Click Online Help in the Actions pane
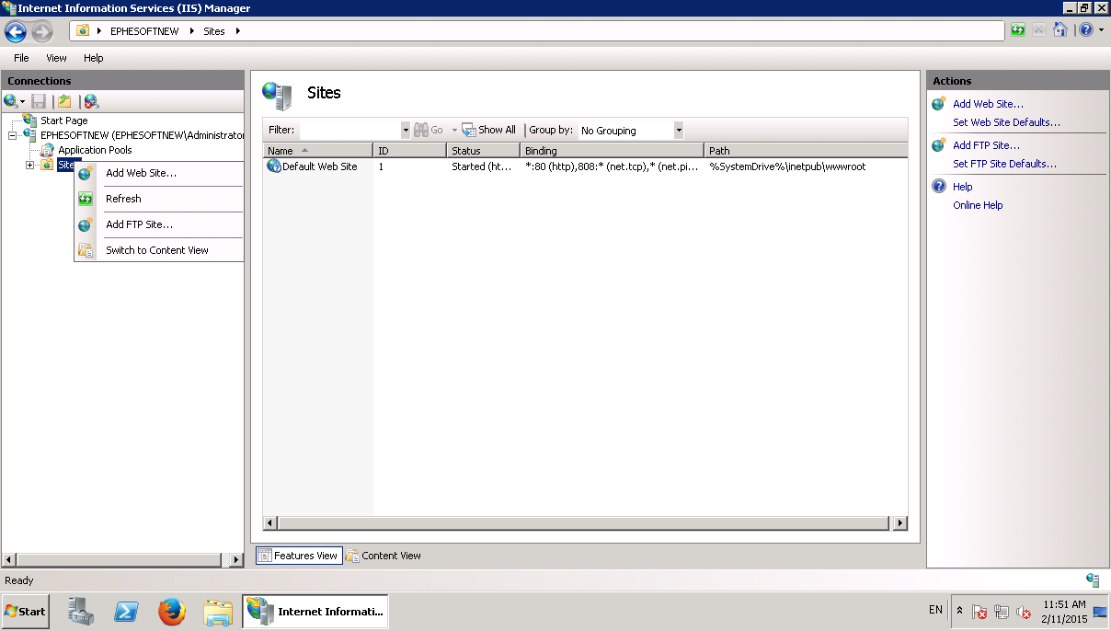Image resolution: width=1111 pixels, height=631 pixels. pos(978,205)
